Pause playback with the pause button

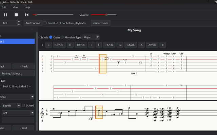pyautogui.click(x=5, y=15)
